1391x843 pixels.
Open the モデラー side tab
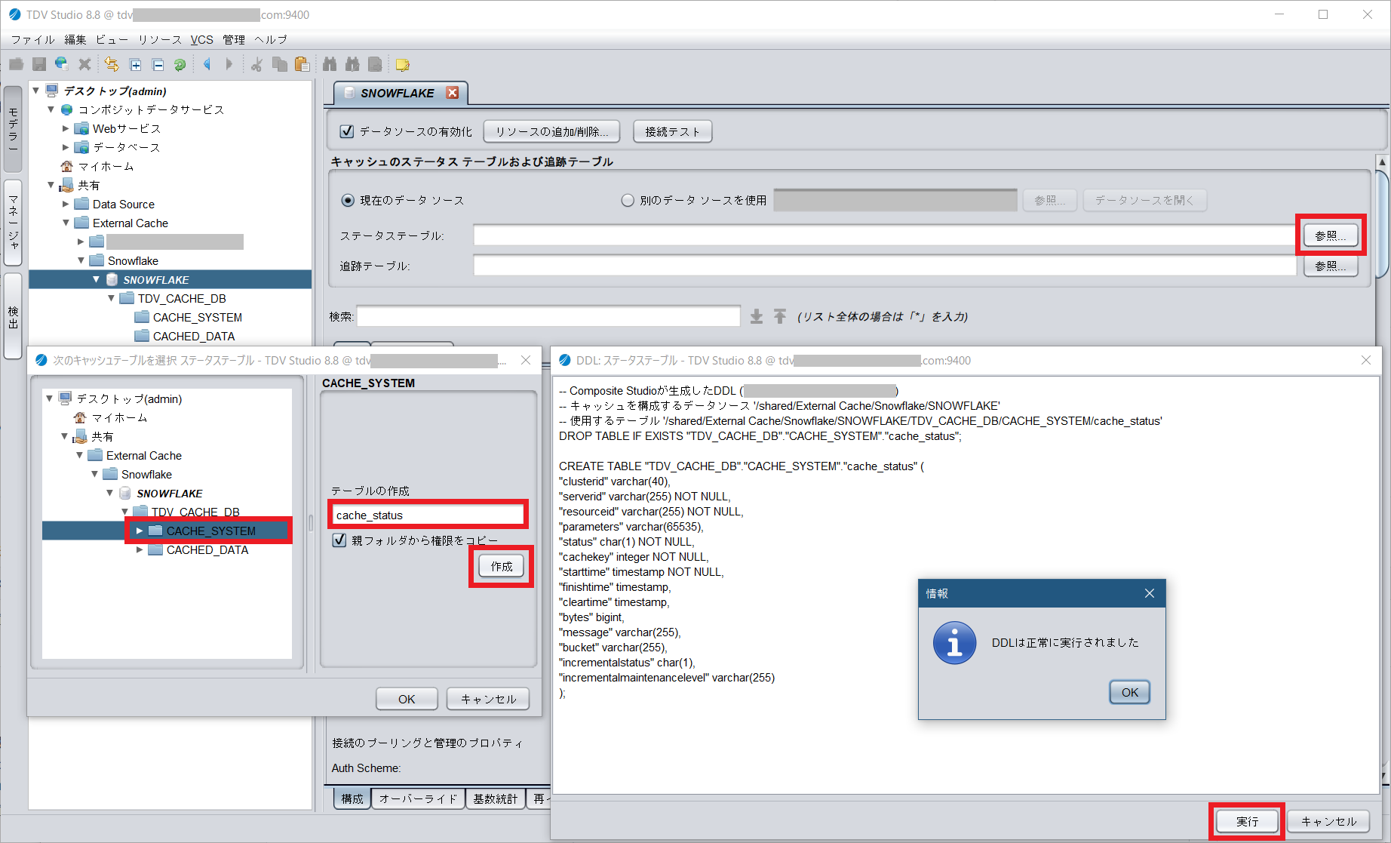coord(13,129)
